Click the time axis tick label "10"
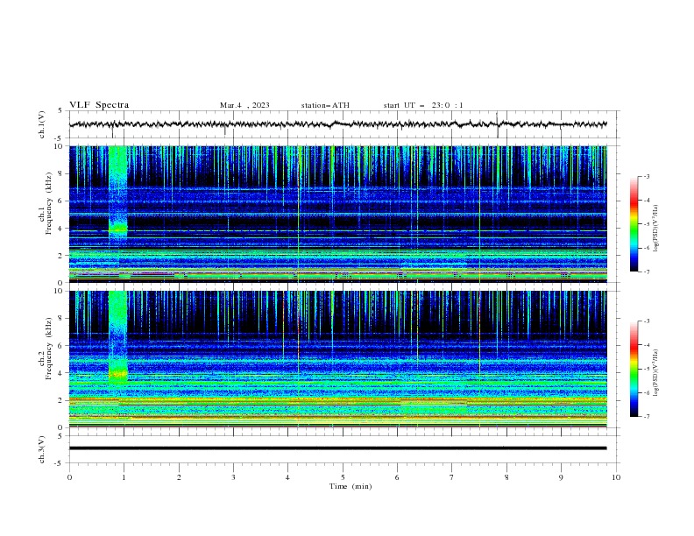 click(x=616, y=477)
